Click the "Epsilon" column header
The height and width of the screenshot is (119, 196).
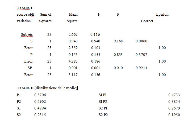point(162,14)
